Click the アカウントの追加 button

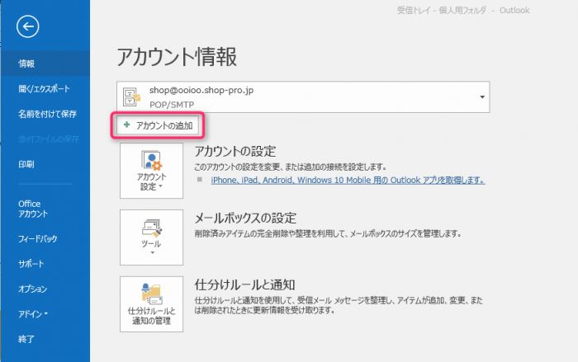[158, 126]
